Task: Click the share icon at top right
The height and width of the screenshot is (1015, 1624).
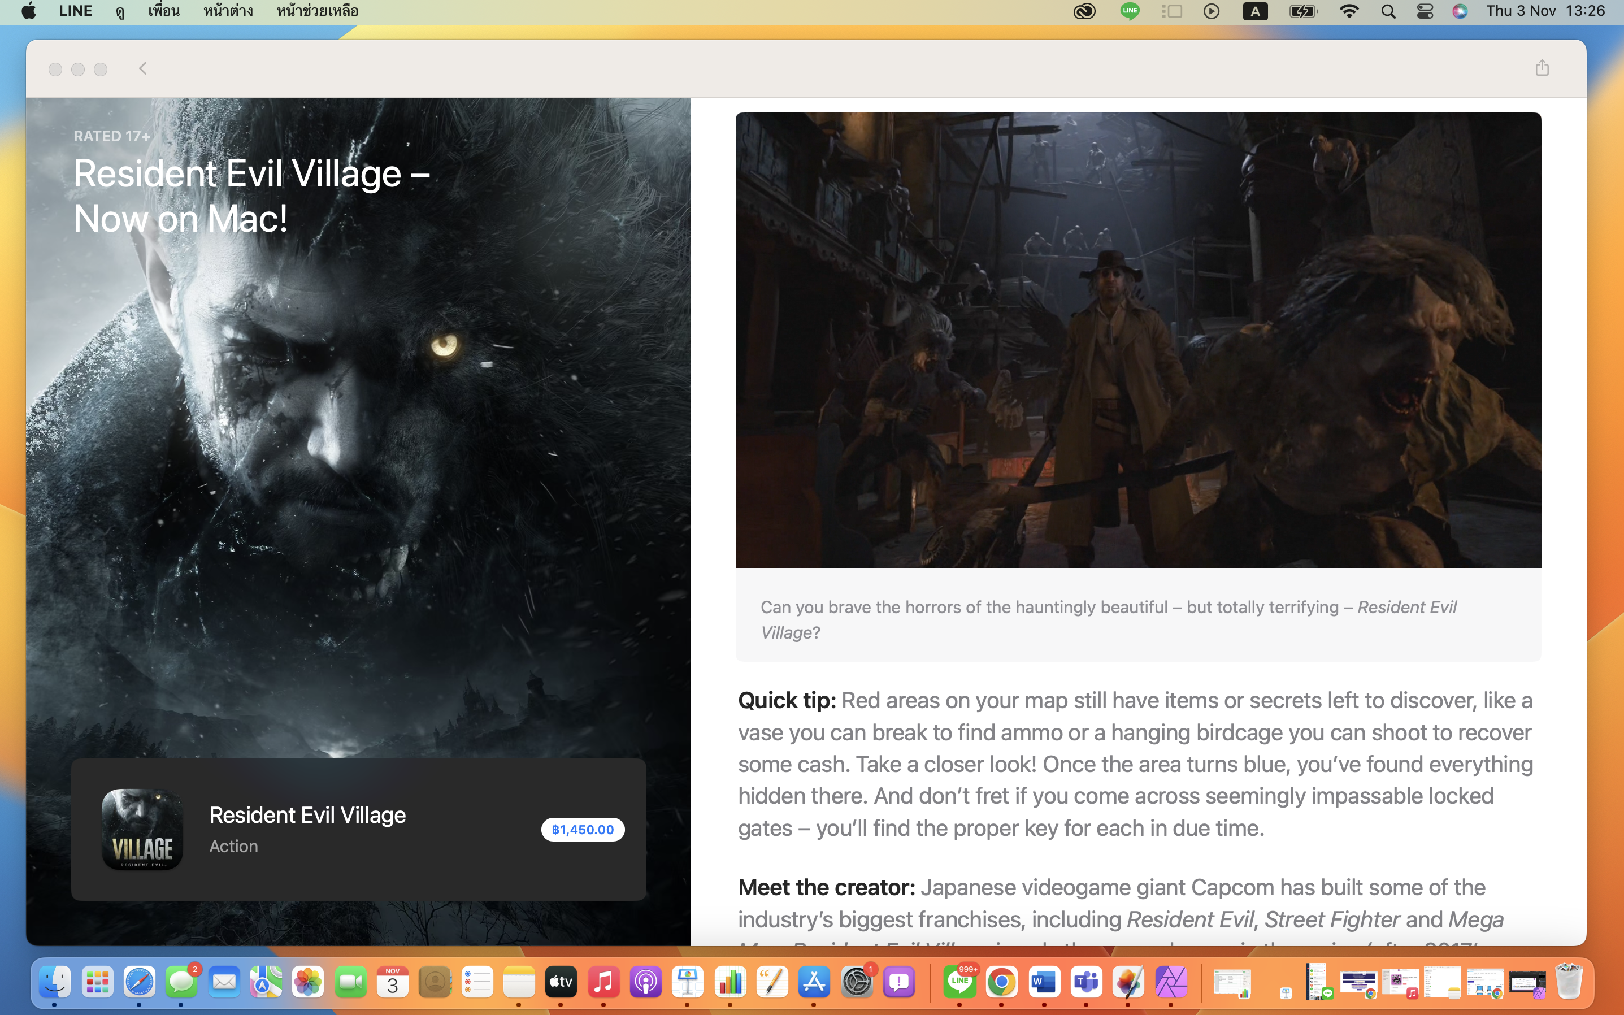Action: 1542,68
